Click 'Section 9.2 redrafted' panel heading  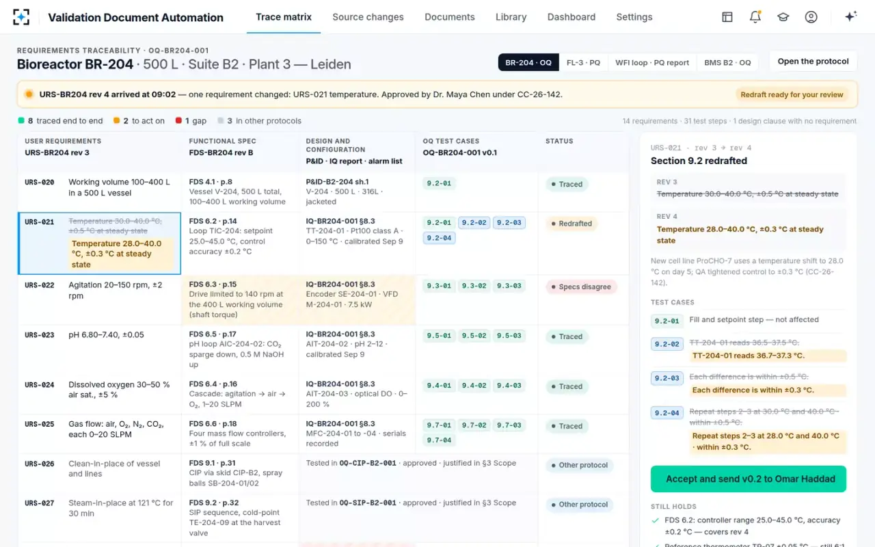(x=699, y=161)
